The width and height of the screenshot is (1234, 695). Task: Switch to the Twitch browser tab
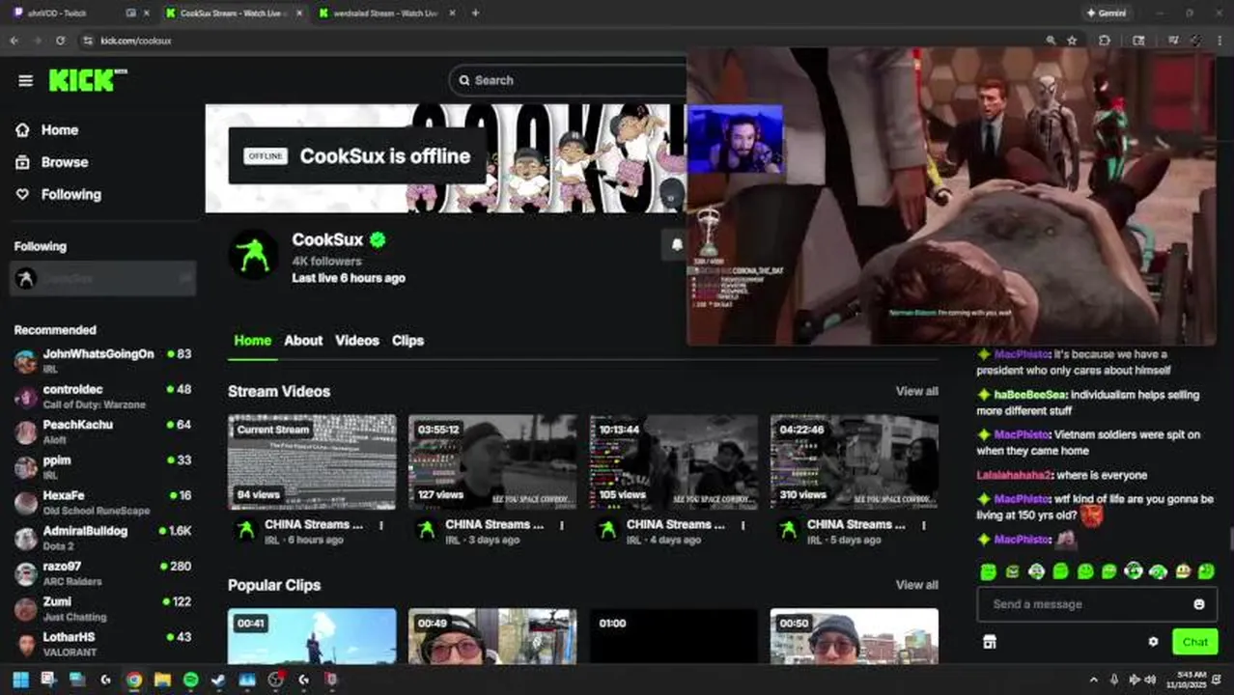[x=77, y=13]
